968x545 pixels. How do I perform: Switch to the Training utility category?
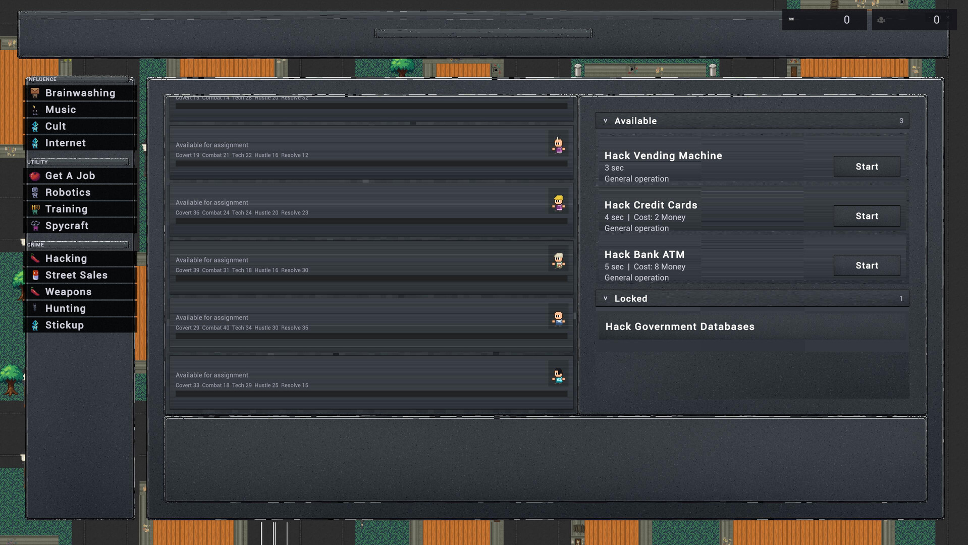click(66, 209)
